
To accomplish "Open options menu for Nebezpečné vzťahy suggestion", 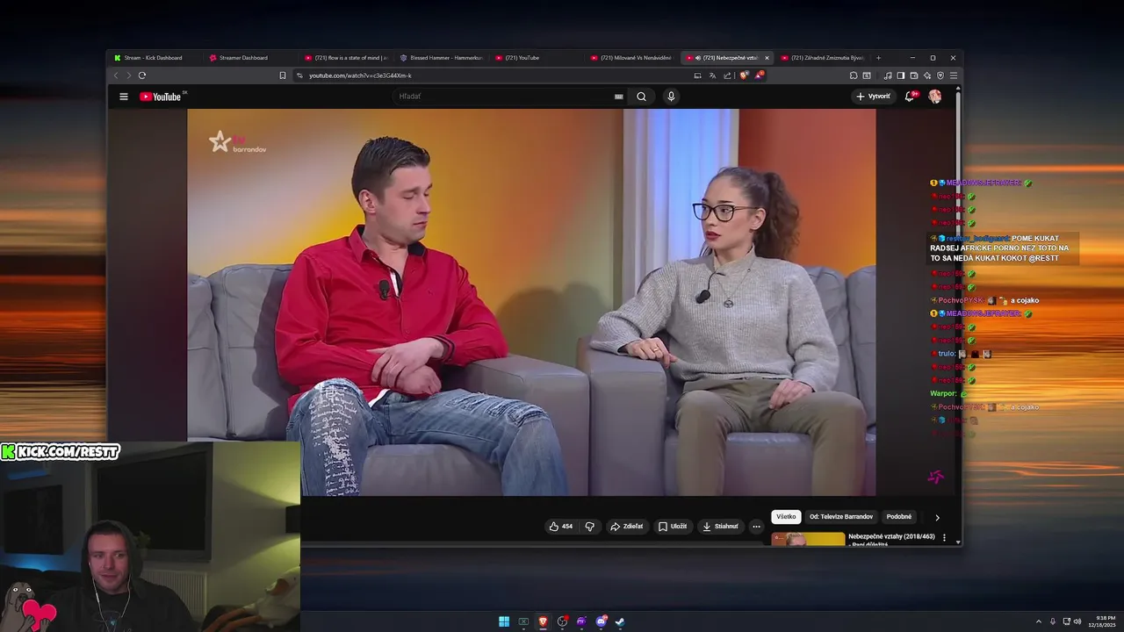I will (x=944, y=537).
